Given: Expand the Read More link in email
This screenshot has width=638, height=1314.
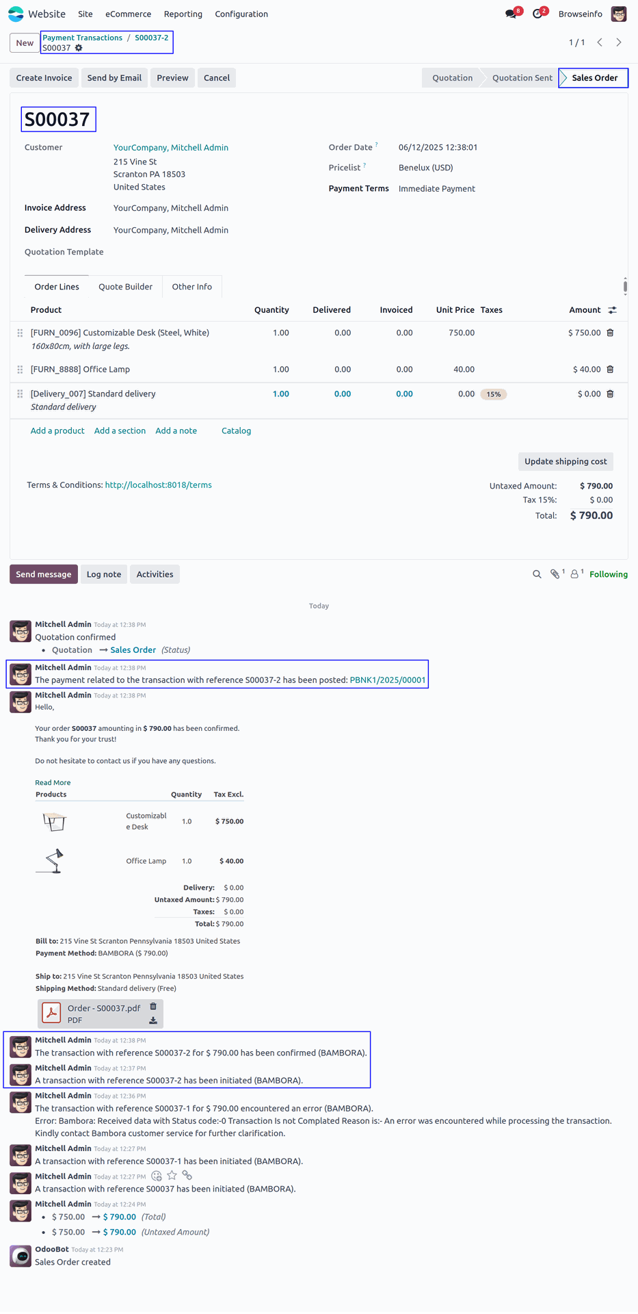Looking at the screenshot, I should tap(53, 782).
